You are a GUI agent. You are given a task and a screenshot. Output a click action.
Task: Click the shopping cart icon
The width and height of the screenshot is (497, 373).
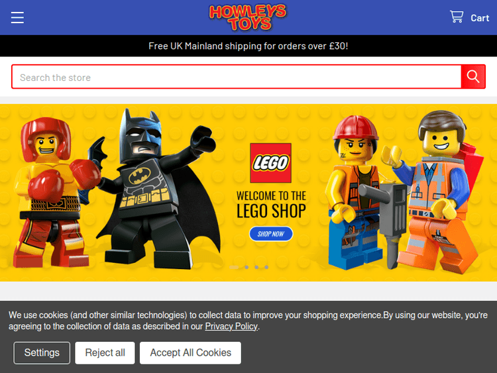pyautogui.click(x=457, y=17)
